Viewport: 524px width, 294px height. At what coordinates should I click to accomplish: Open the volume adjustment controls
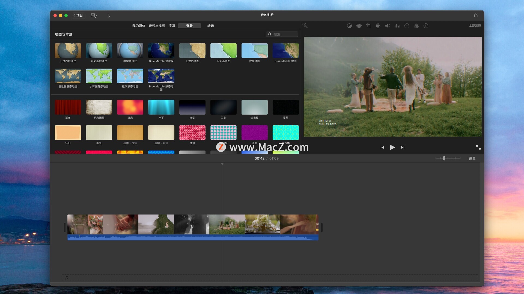pyautogui.click(x=388, y=26)
